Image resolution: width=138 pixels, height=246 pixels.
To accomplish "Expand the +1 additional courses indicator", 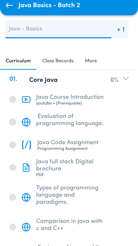I will [x=121, y=29].
